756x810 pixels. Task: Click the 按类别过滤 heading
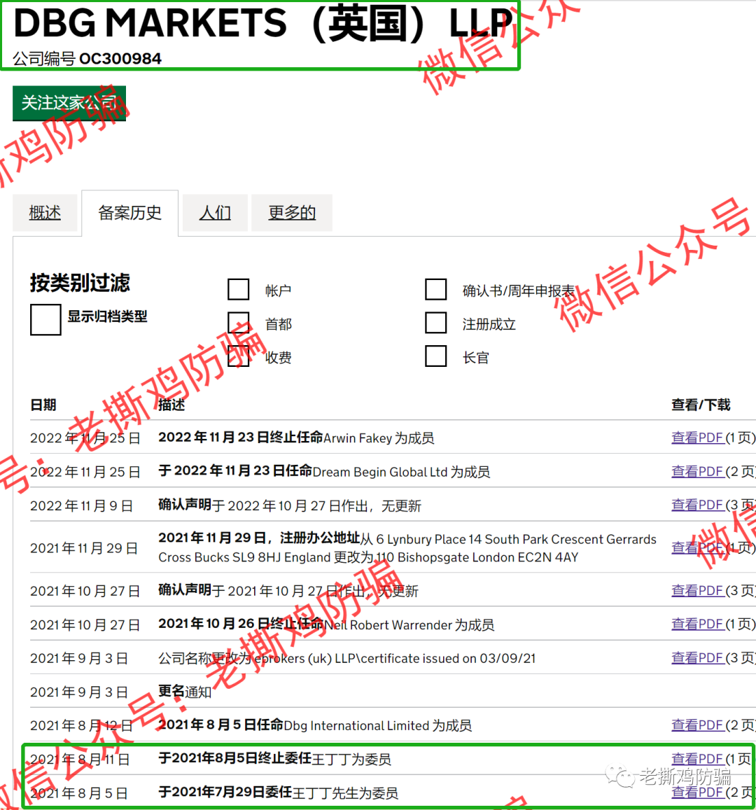80,283
